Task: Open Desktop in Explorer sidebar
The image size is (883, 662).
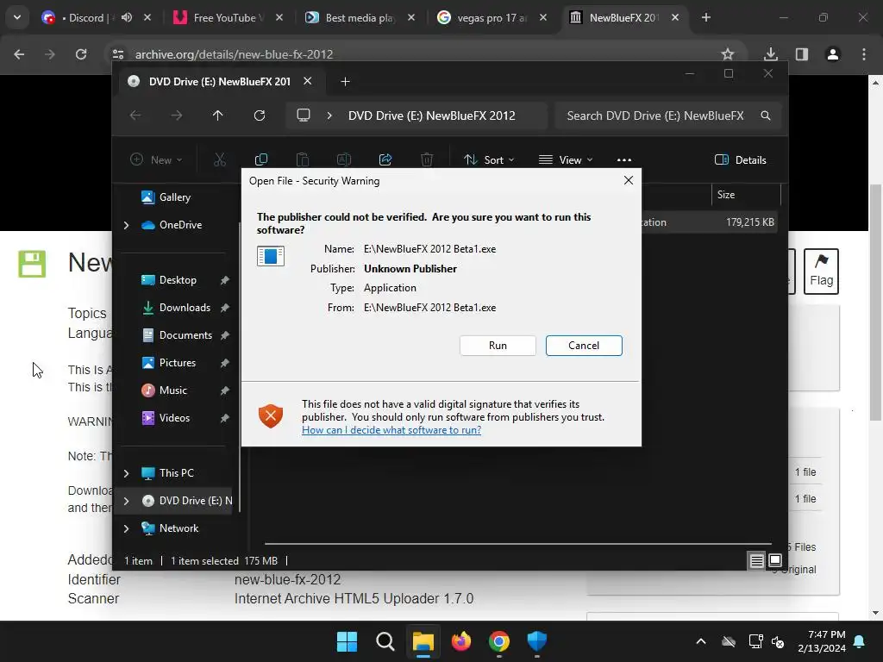Action: [178, 280]
